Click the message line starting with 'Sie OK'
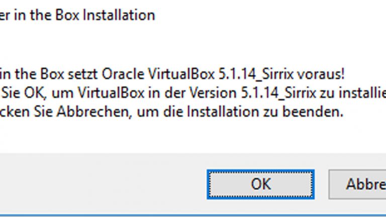 [x=193, y=93]
